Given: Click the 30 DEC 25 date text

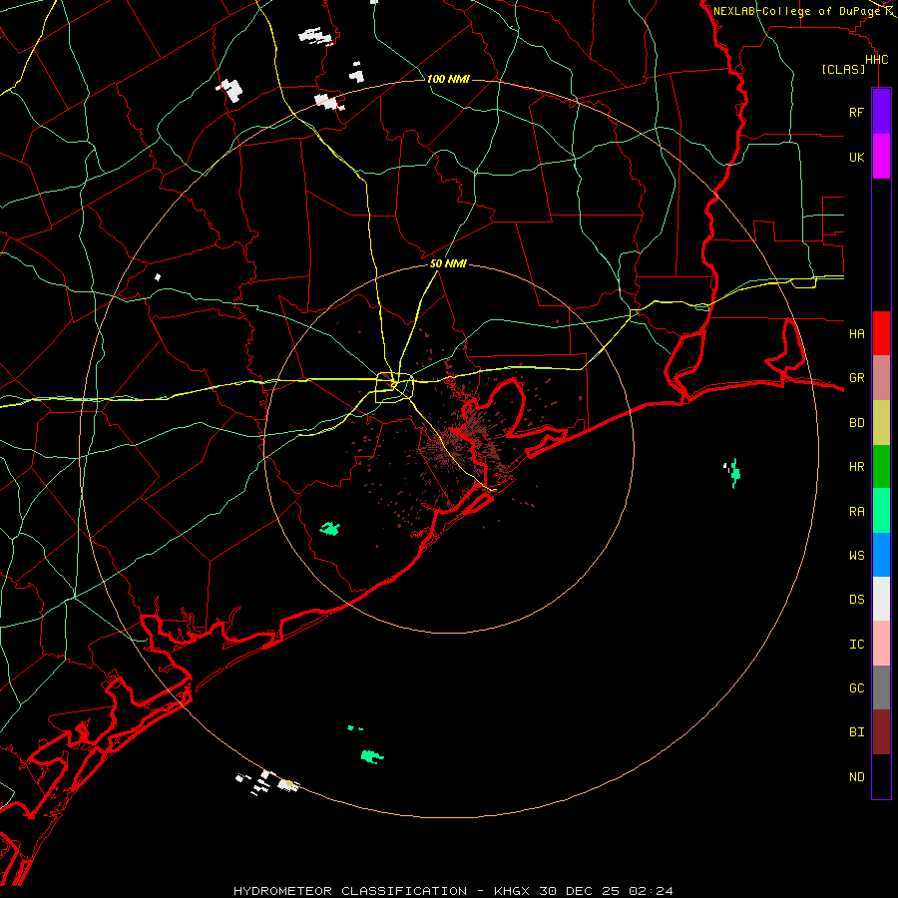Looking at the screenshot, I should [x=579, y=891].
